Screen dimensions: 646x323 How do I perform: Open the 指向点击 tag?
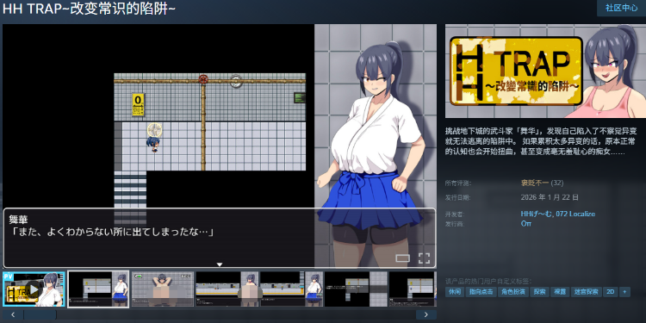(x=481, y=292)
